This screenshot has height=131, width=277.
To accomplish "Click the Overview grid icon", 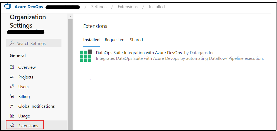I will click(12, 67).
